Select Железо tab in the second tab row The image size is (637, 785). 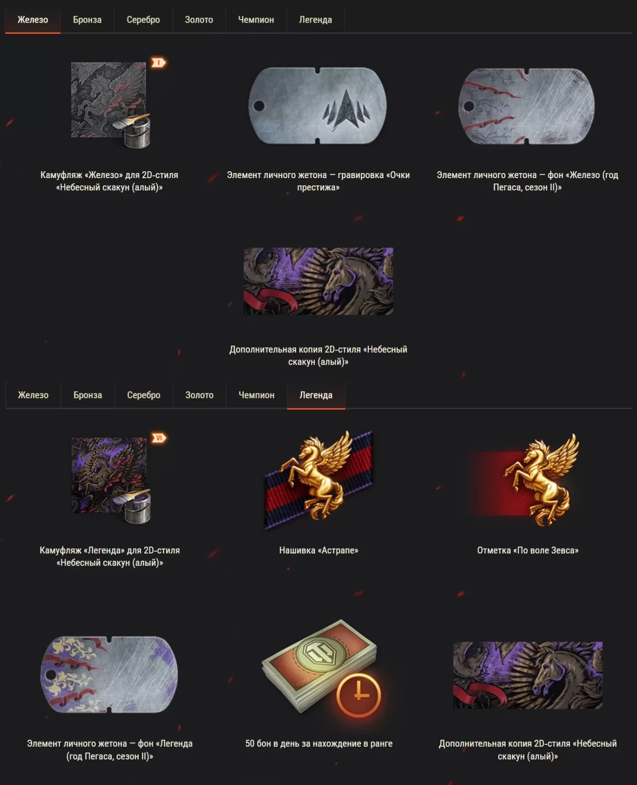33,395
